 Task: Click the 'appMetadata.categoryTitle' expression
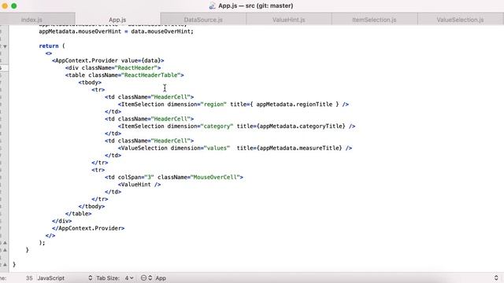pyautogui.click(x=301, y=126)
